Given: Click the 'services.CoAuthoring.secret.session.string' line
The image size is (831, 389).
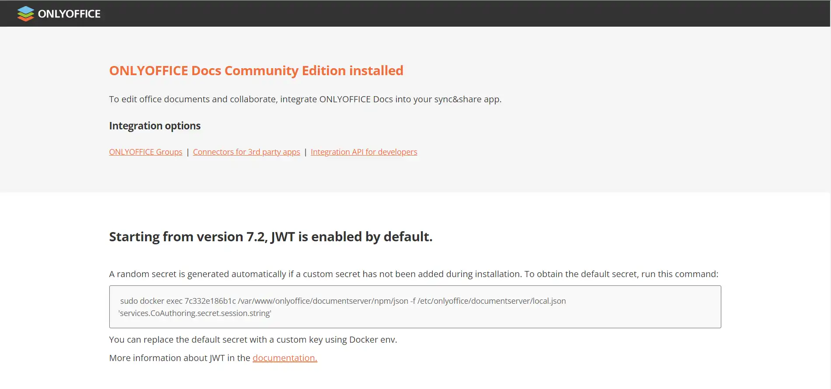Looking at the screenshot, I should click(195, 313).
